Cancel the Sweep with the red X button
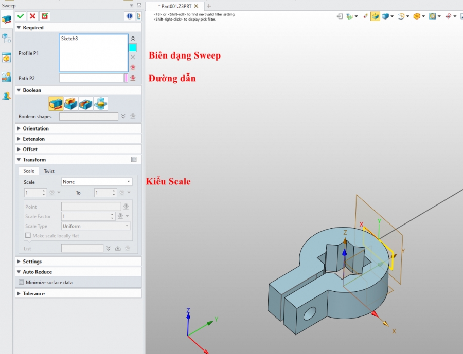 [32, 16]
